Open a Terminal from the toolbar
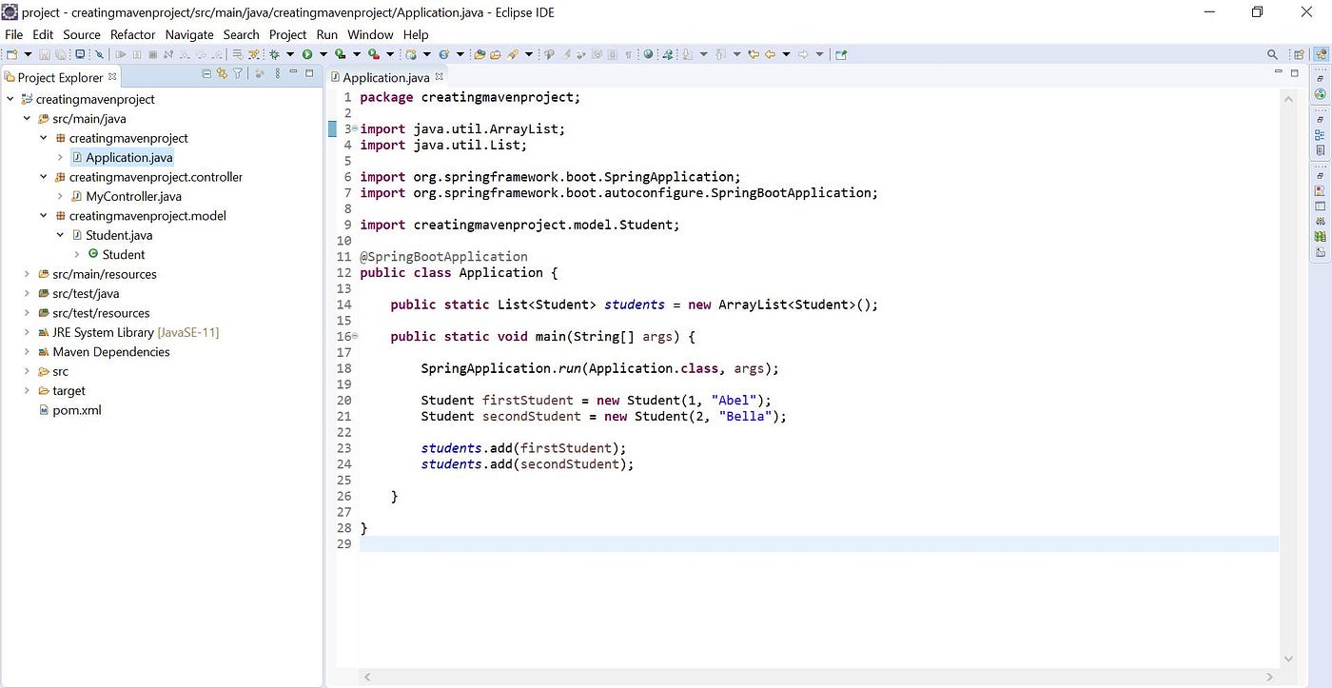 pos(80,54)
